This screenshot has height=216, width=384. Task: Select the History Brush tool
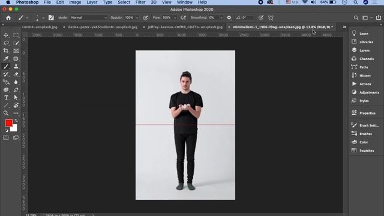6,74
